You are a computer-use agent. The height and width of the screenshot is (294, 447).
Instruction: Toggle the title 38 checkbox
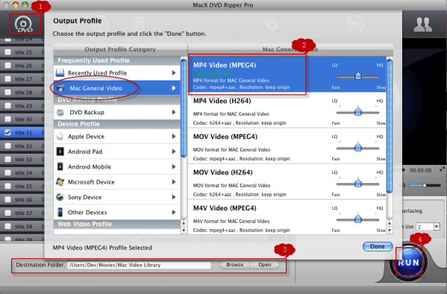(x=8, y=226)
